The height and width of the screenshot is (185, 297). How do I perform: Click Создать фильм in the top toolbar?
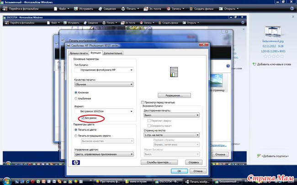click(x=202, y=9)
